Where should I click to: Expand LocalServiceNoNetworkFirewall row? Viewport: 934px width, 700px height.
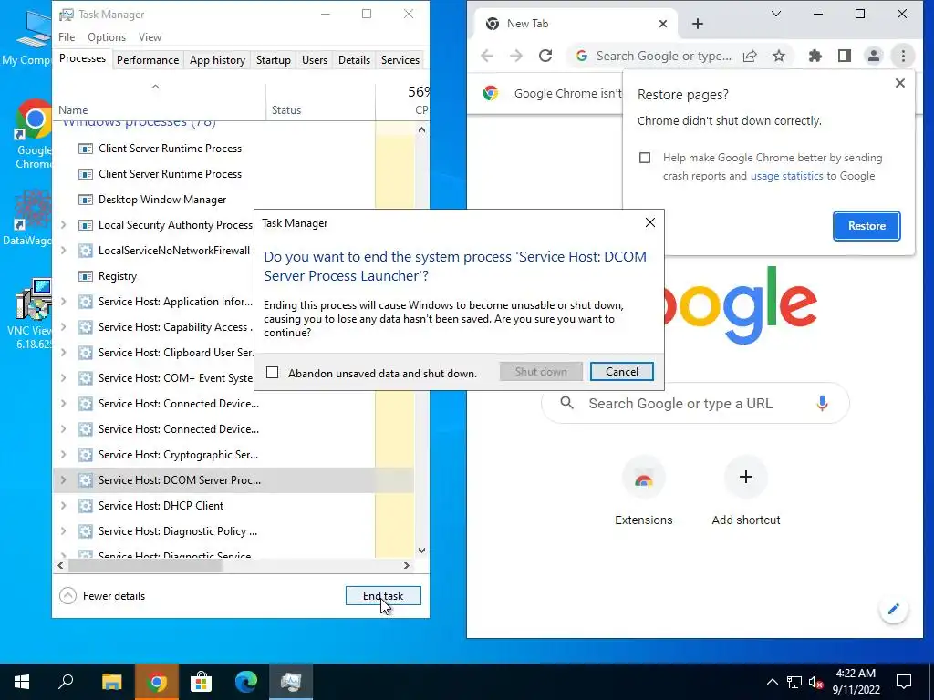point(64,251)
